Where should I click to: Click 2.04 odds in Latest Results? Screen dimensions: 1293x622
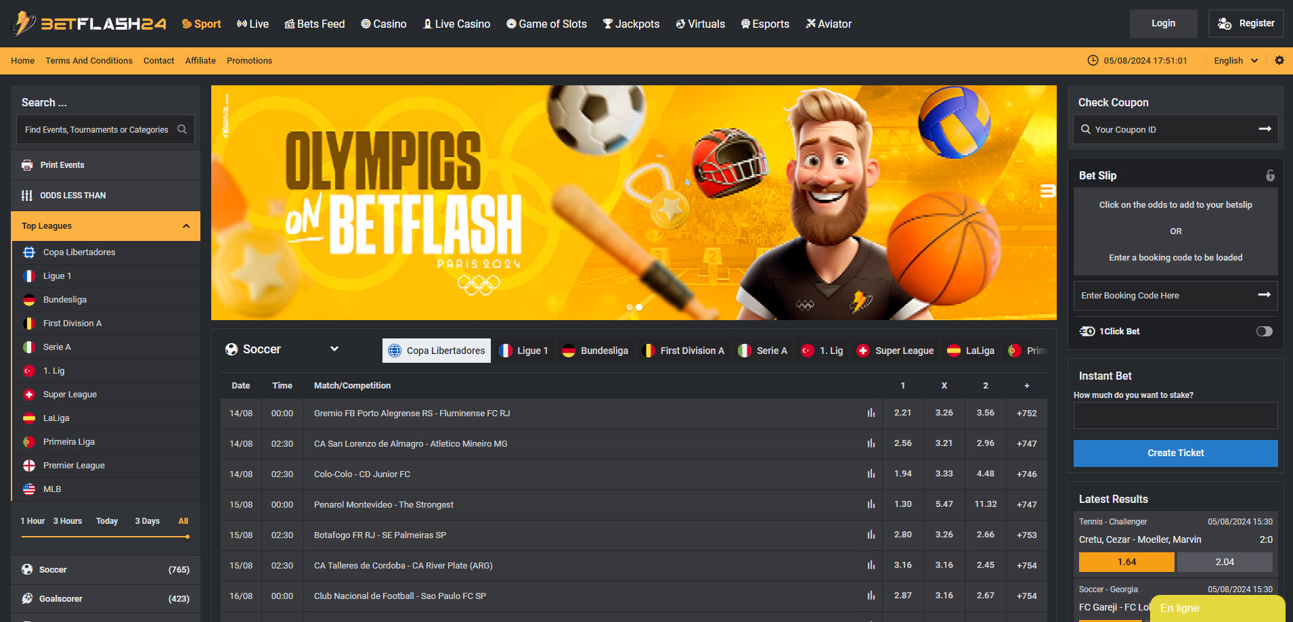coord(1225,562)
